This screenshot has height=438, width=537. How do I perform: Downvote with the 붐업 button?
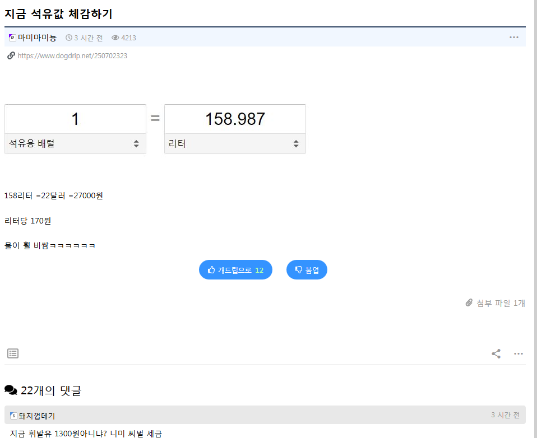pos(307,270)
